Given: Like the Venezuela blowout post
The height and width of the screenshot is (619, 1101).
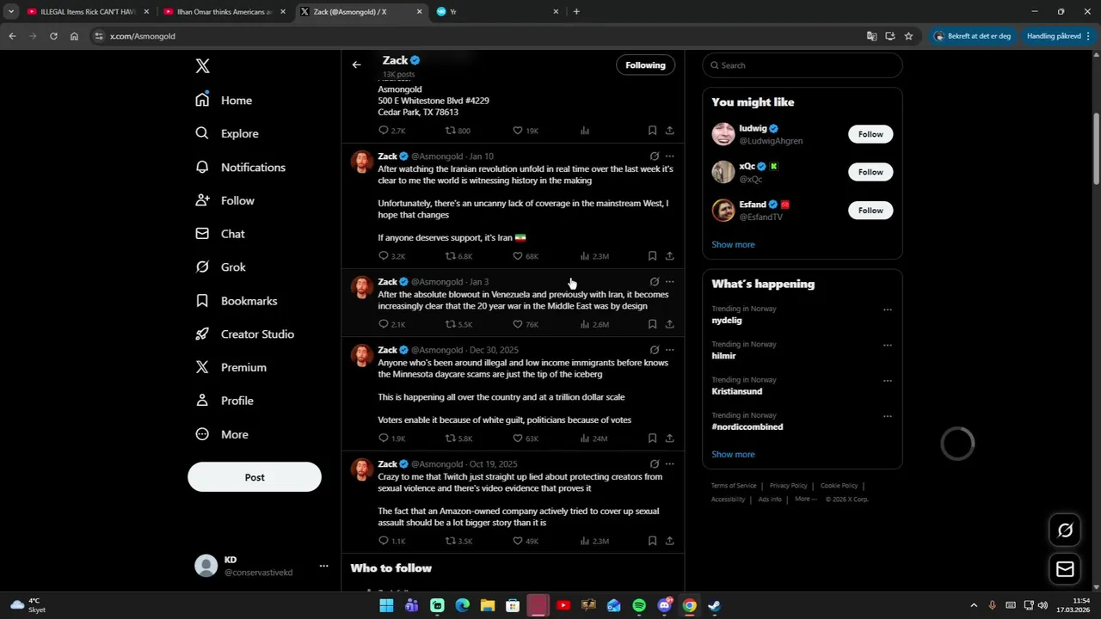Looking at the screenshot, I should [x=525, y=324].
